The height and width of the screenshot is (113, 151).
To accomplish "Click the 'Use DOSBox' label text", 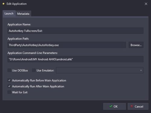I will click(20, 71).
